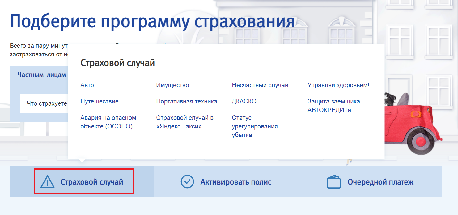
Task: Click the wallet icon for Очередной платеж
Action: click(333, 182)
